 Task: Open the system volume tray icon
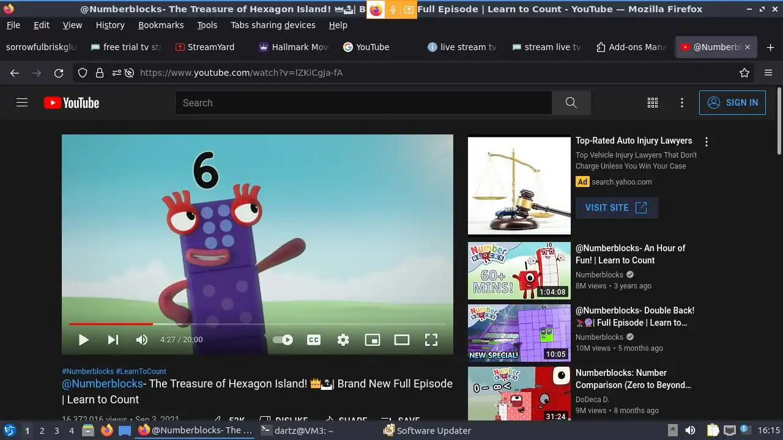click(x=690, y=430)
